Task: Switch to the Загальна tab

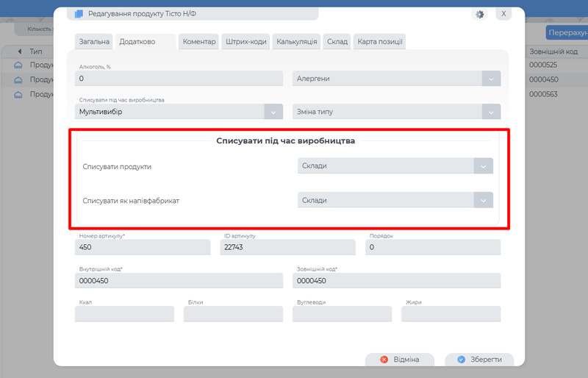Action: pyautogui.click(x=94, y=42)
